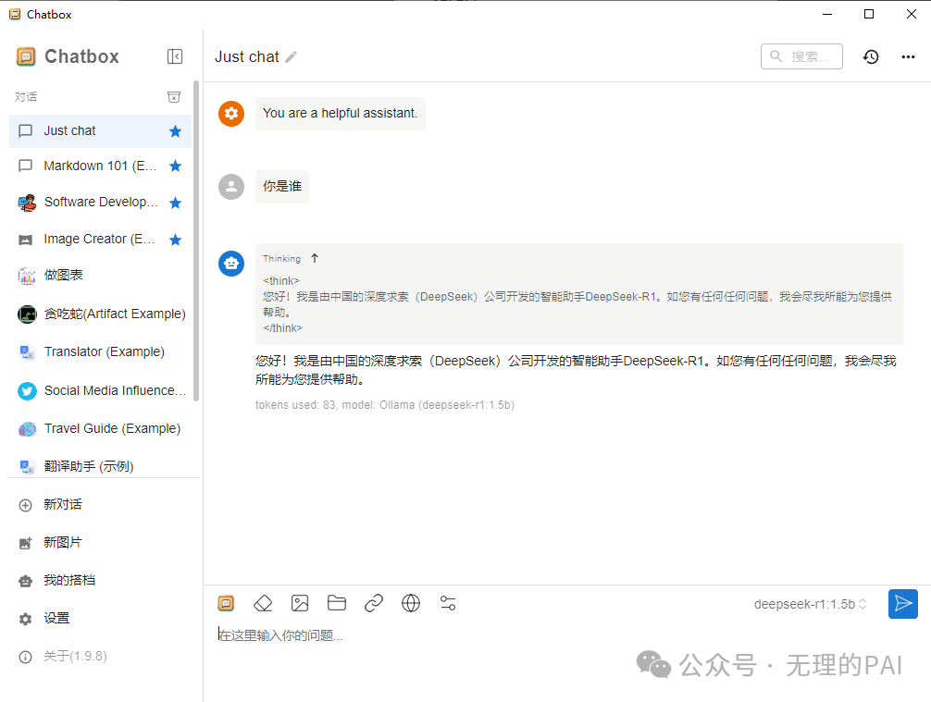This screenshot has width=931, height=702.
Task: Start a new conversation with 新对话
Action: (x=100, y=505)
